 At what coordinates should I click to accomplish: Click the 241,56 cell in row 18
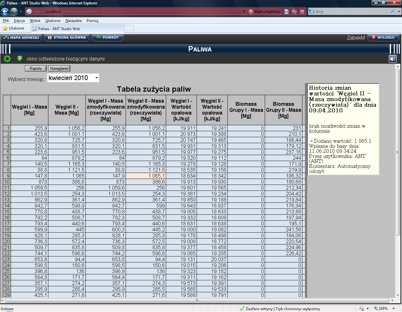[x=283, y=229]
